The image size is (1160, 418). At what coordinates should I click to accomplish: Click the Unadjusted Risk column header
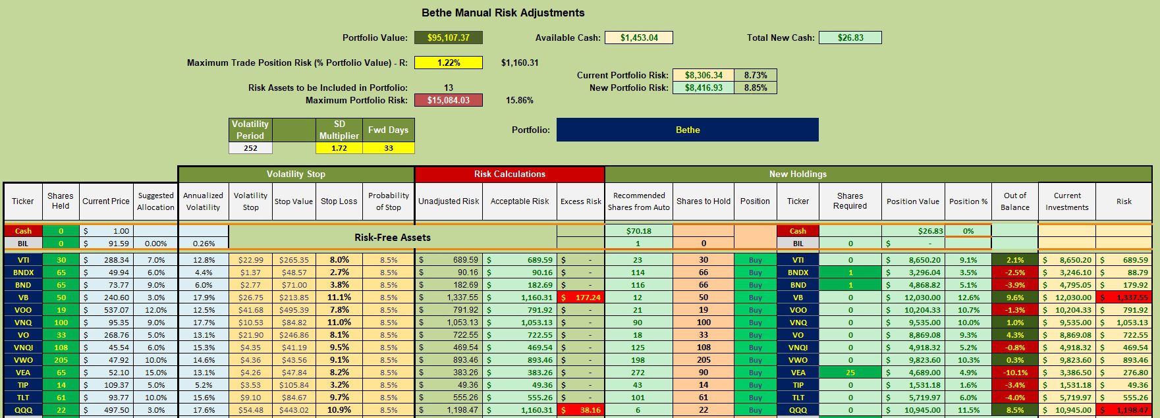(449, 201)
